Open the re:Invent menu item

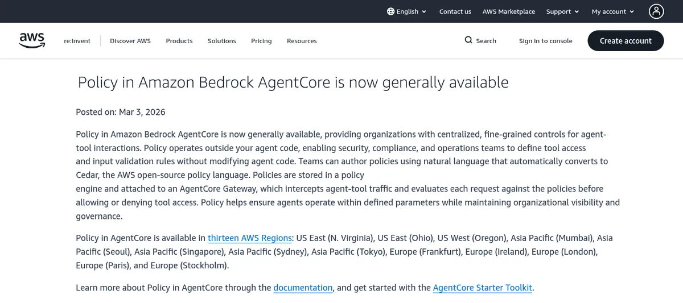[77, 41]
